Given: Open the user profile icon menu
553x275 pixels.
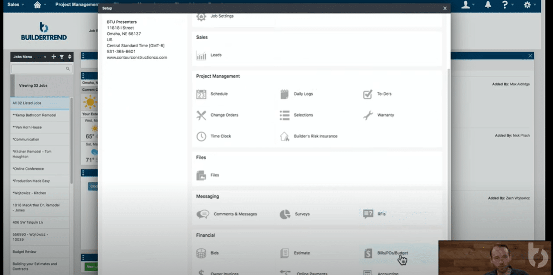Looking at the screenshot, I should click(466, 5).
